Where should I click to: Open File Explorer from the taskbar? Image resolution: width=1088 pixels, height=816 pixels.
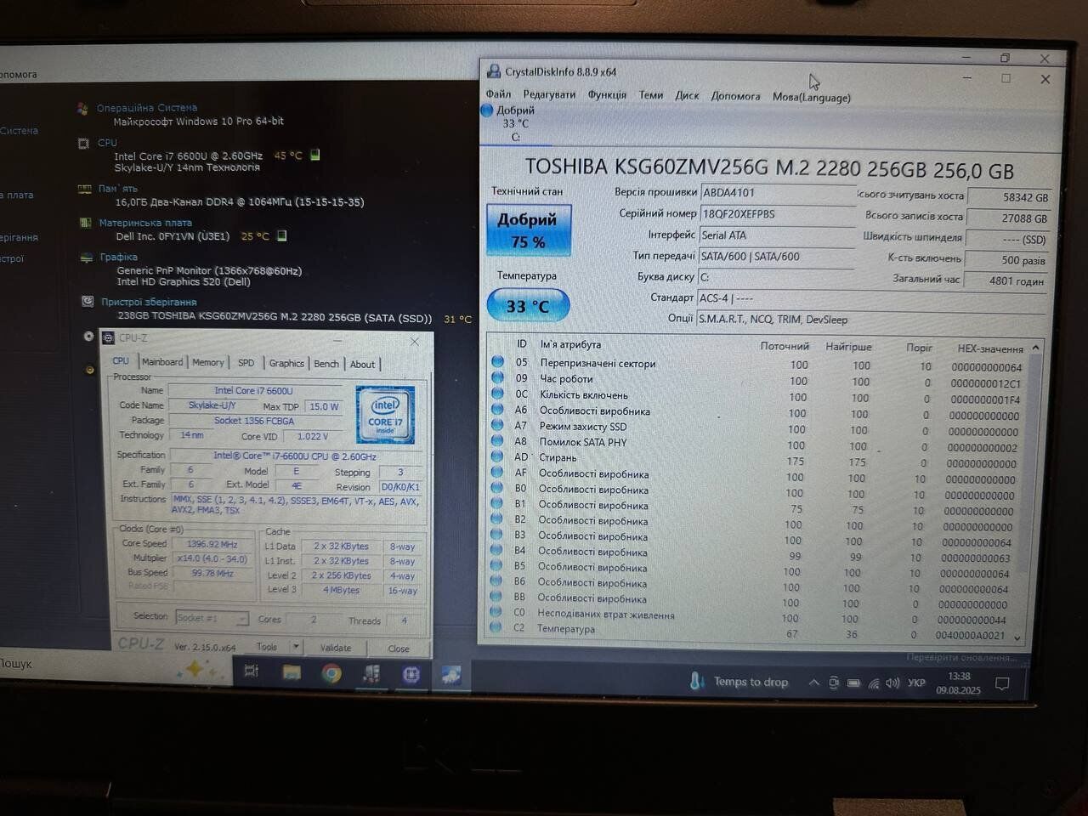[292, 672]
